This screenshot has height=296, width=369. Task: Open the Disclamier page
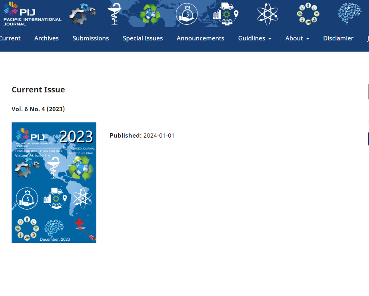pyautogui.click(x=338, y=38)
